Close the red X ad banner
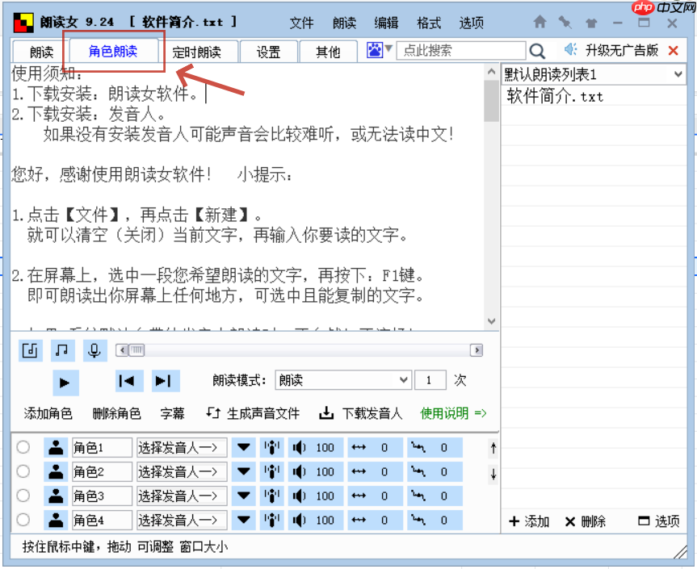The height and width of the screenshot is (569, 697). click(674, 51)
